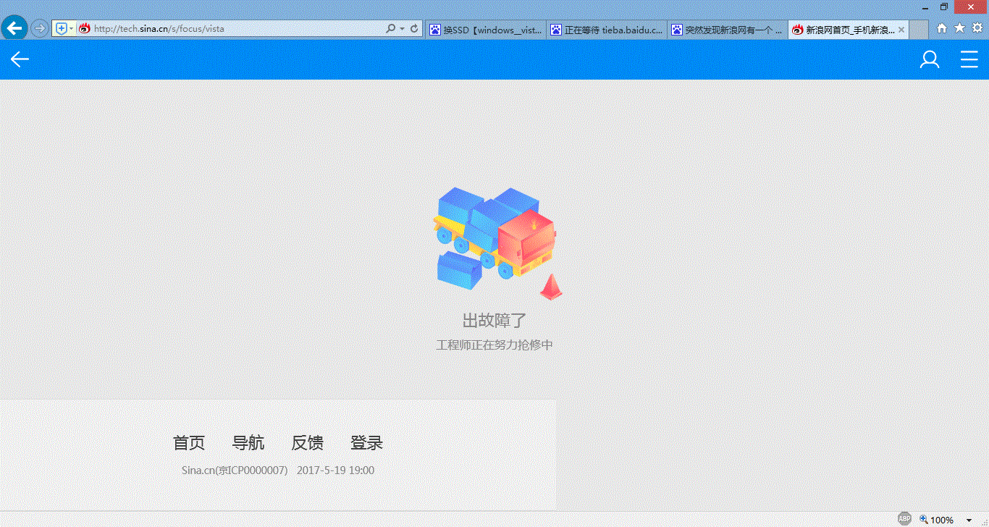Open the shield security icon in address bar
Image resolution: width=989 pixels, height=527 pixels.
click(62, 28)
